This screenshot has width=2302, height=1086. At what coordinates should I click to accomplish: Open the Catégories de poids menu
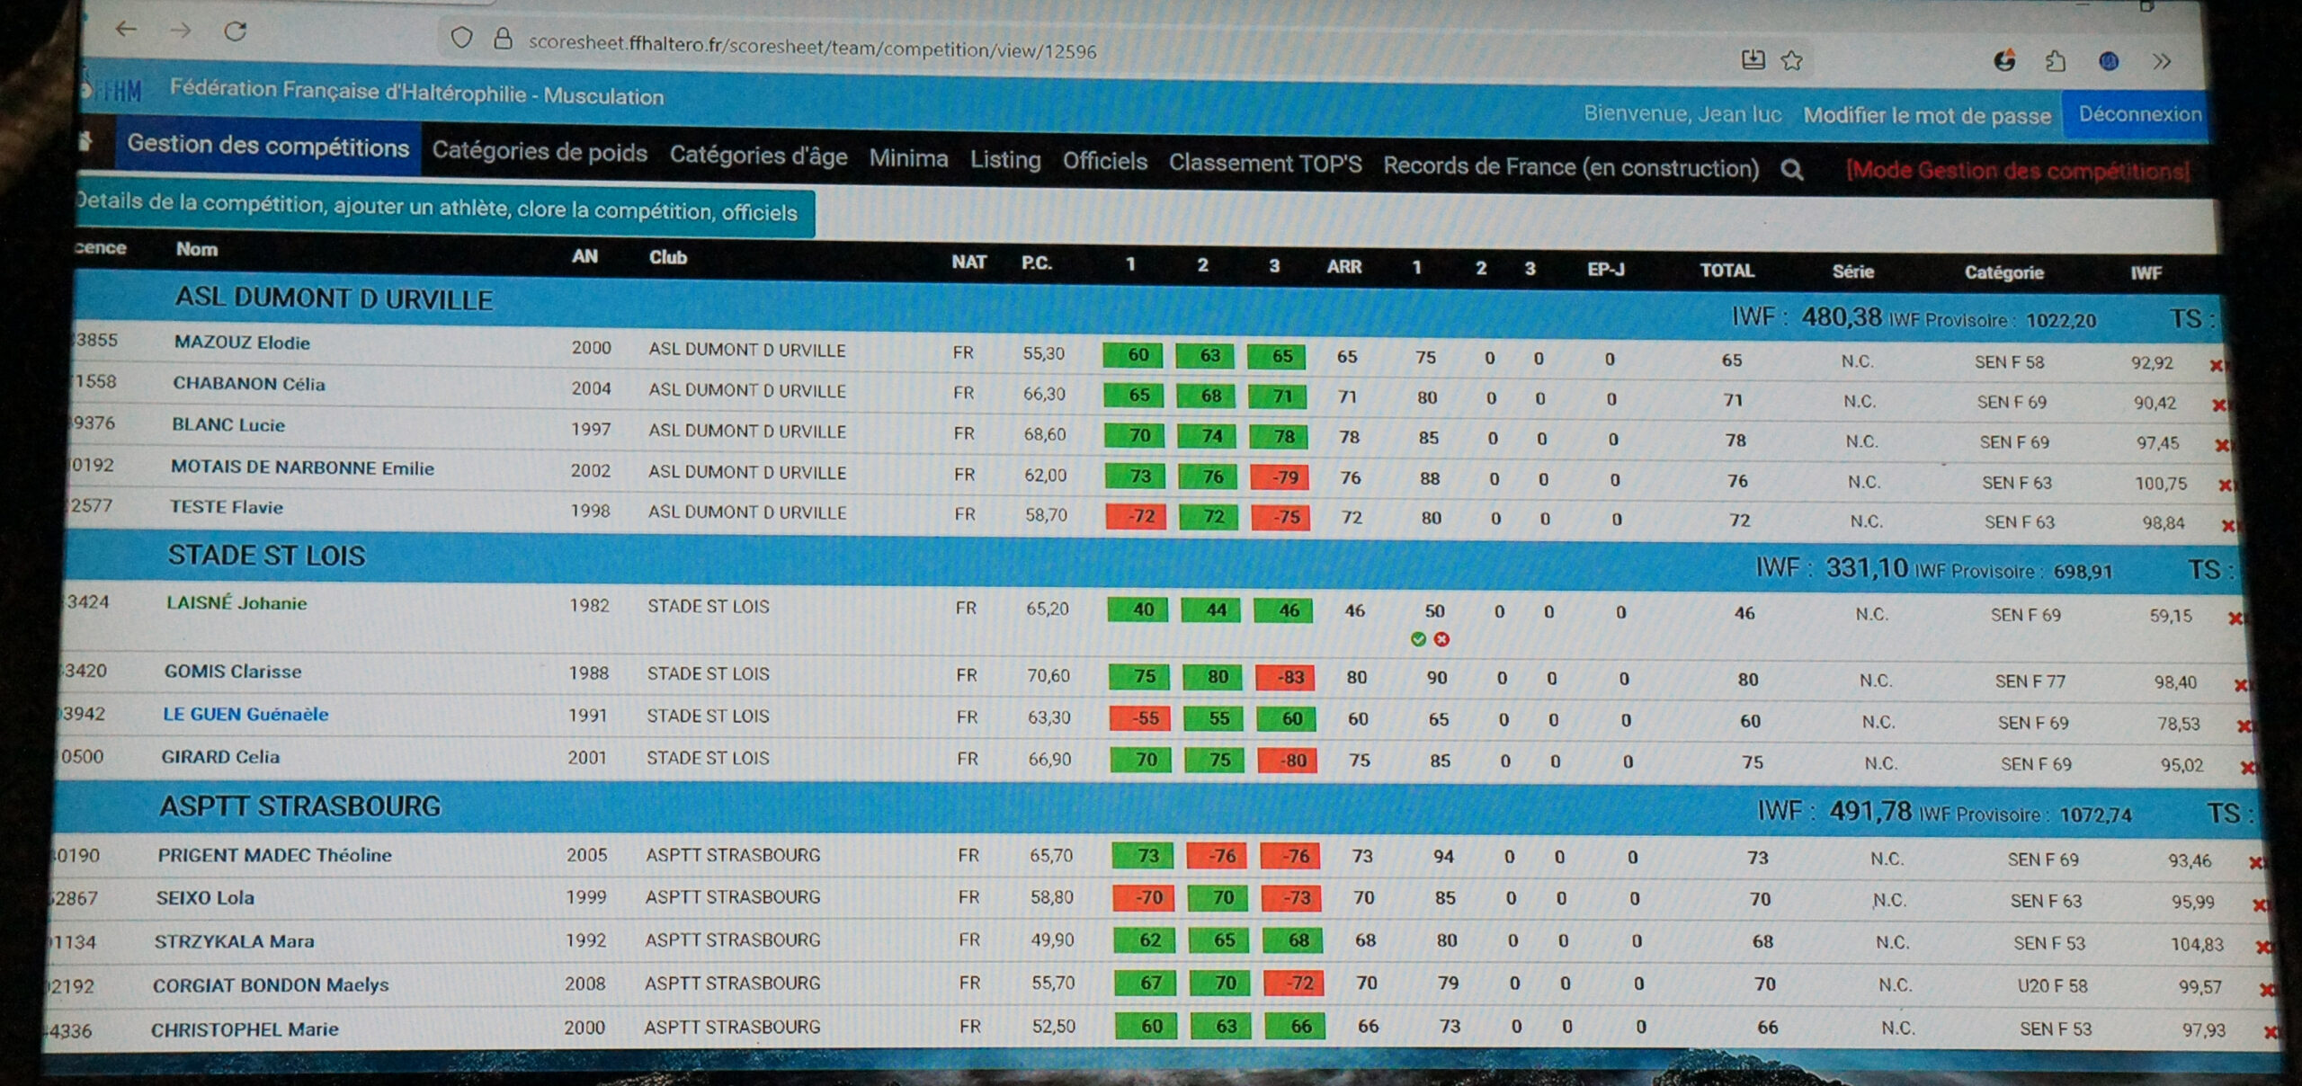coord(540,152)
